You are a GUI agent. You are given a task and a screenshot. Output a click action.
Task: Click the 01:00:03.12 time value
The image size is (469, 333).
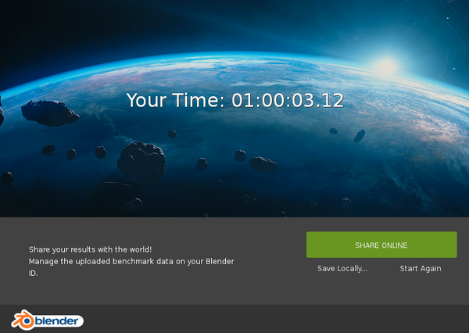click(x=288, y=101)
